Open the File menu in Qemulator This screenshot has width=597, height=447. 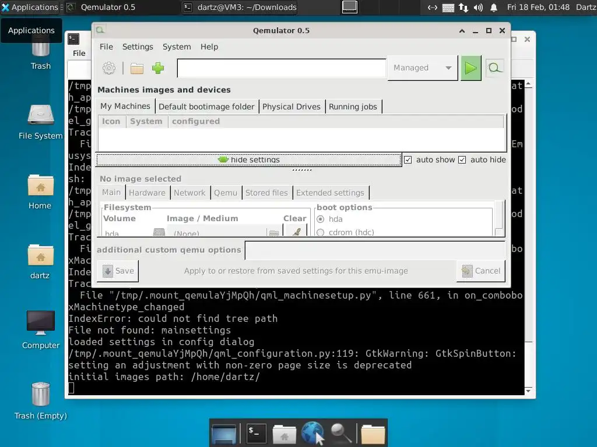[106, 47]
